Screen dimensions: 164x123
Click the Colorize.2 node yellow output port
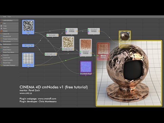73,49
